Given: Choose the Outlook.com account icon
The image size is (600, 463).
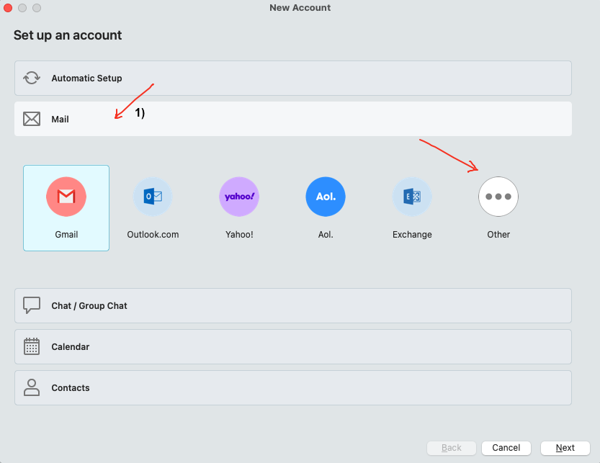Looking at the screenshot, I should (153, 197).
